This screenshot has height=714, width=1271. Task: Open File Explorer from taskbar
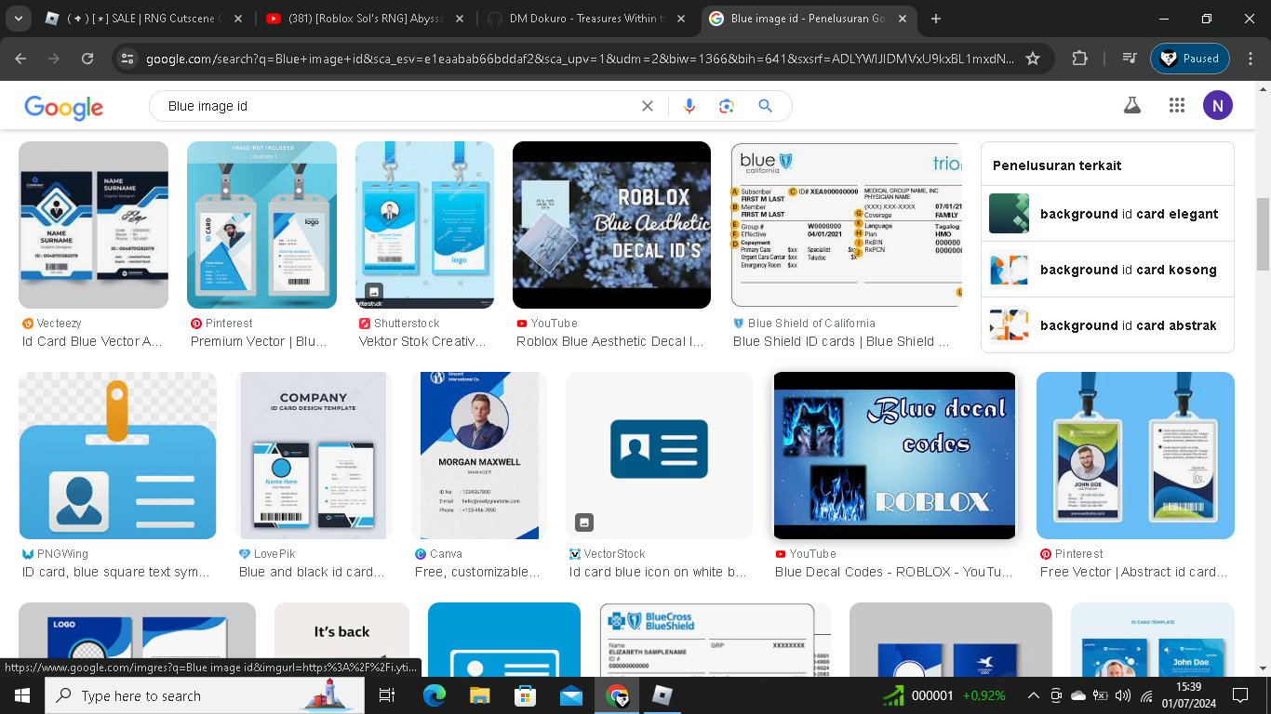(x=479, y=695)
